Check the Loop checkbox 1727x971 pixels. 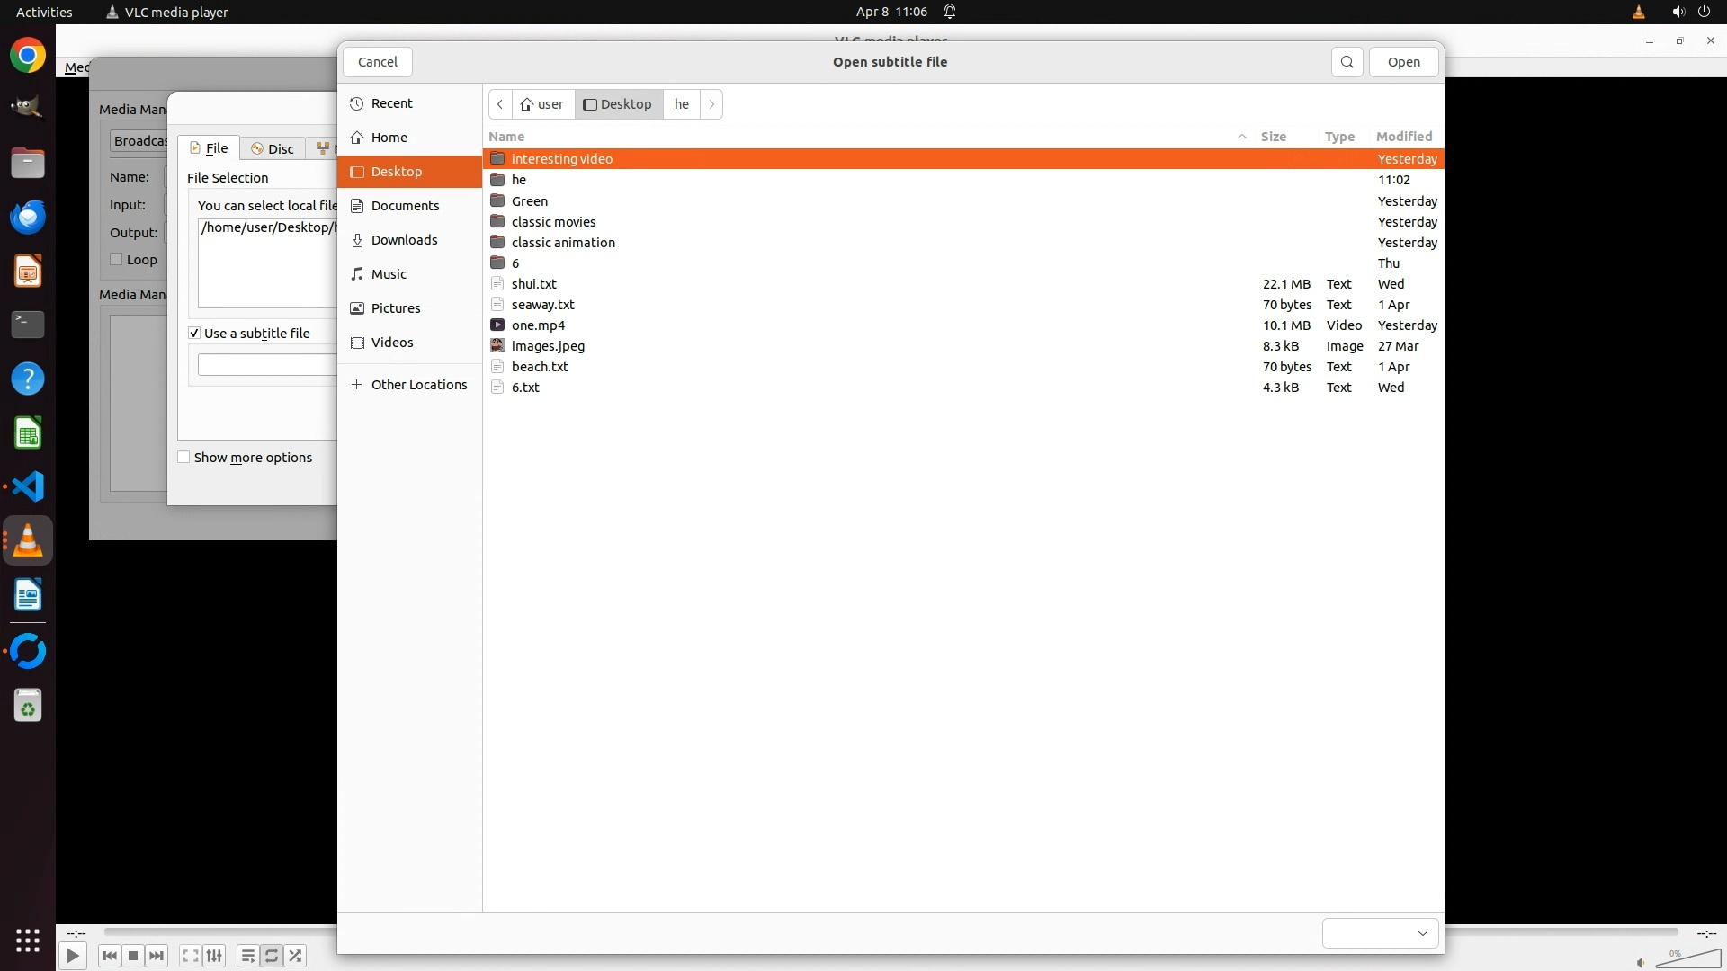tap(117, 260)
